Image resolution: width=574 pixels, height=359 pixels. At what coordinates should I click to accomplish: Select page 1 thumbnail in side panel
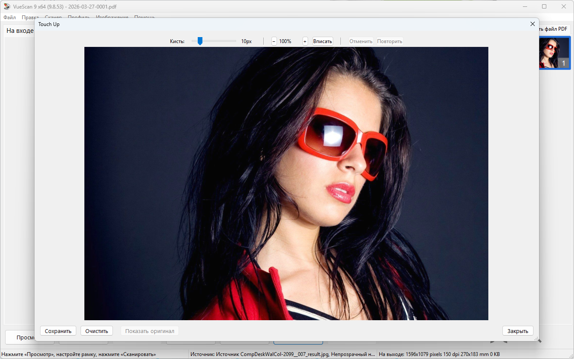coord(554,53)
